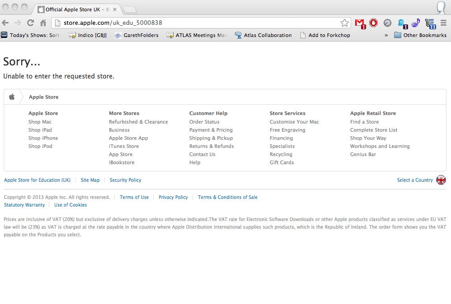Screen dimensions: 451x304
Task: Check Order Status link
Action: pos(204,122)
